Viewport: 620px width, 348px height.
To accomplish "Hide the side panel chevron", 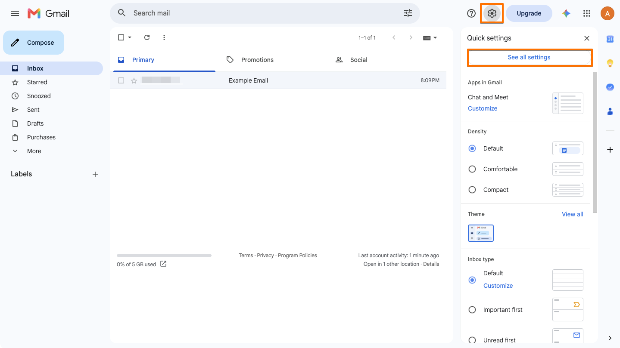I will (610, 338).
